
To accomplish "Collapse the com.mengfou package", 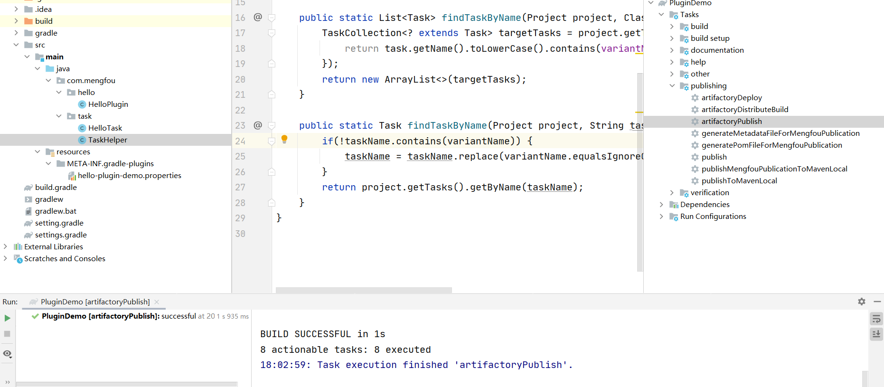I will pos(48,80).
